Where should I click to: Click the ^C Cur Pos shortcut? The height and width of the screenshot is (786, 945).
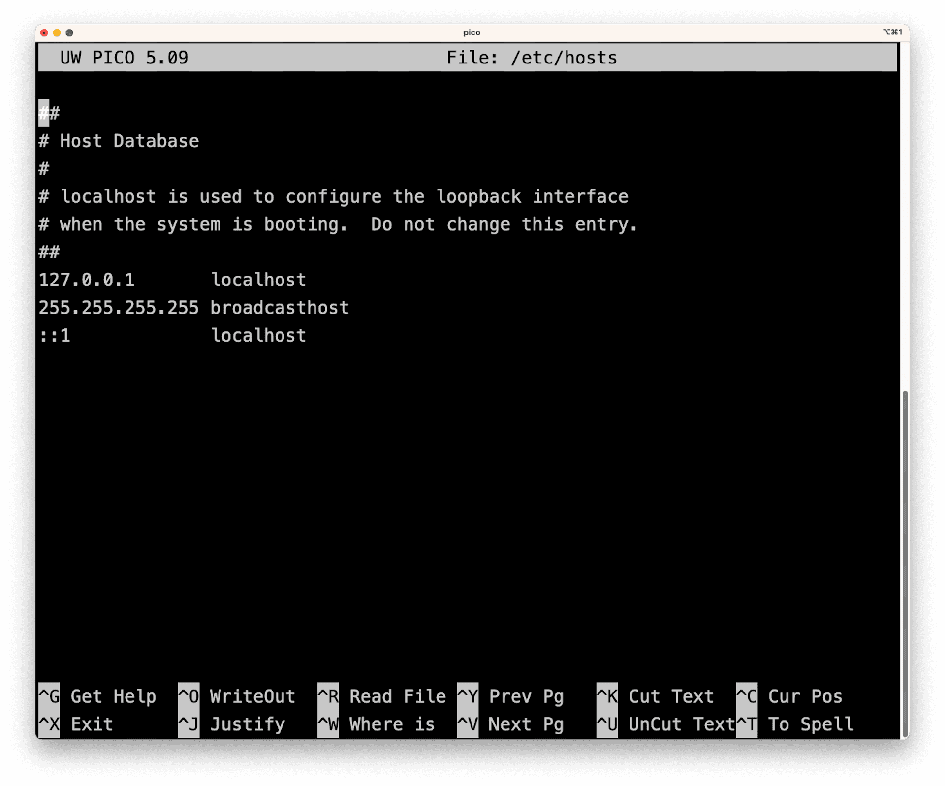[789, 696]
